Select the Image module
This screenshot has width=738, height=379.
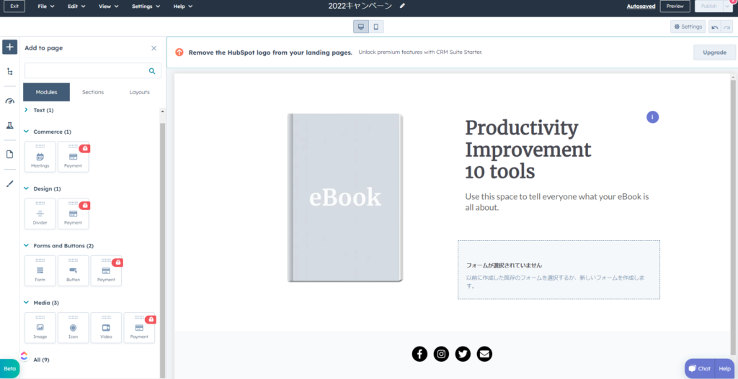pos(40,328)
